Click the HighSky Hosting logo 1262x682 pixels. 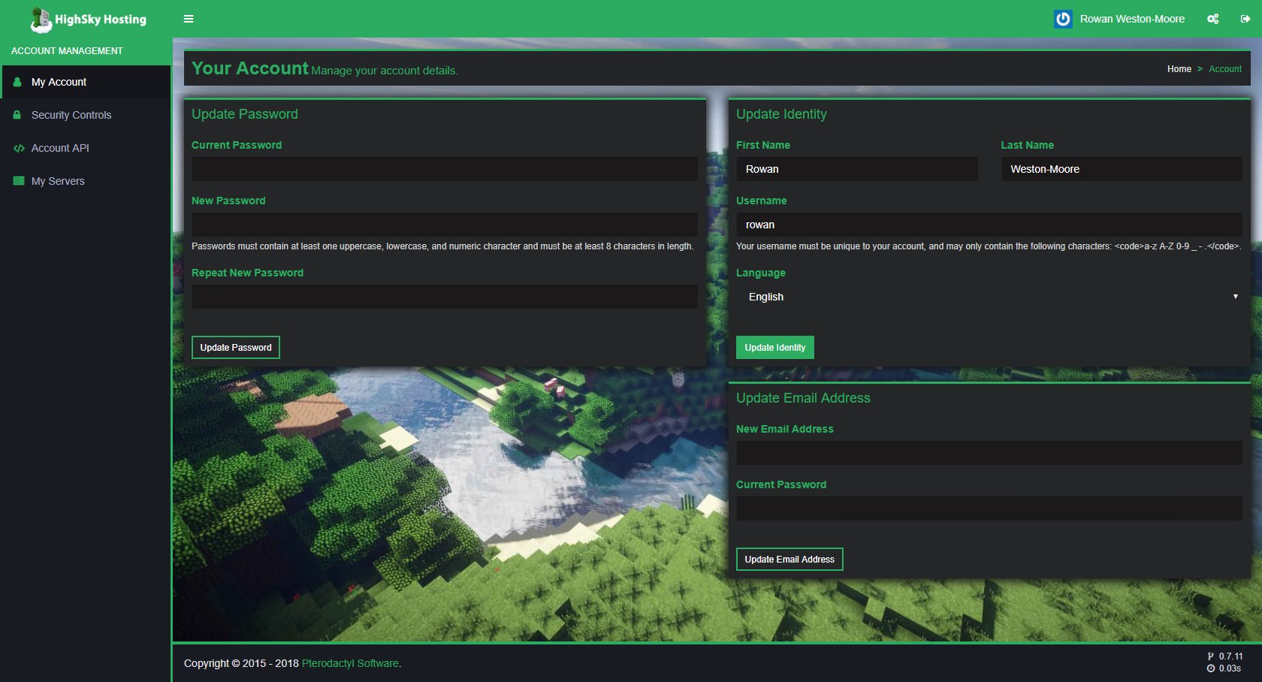[x=88, y=20]
